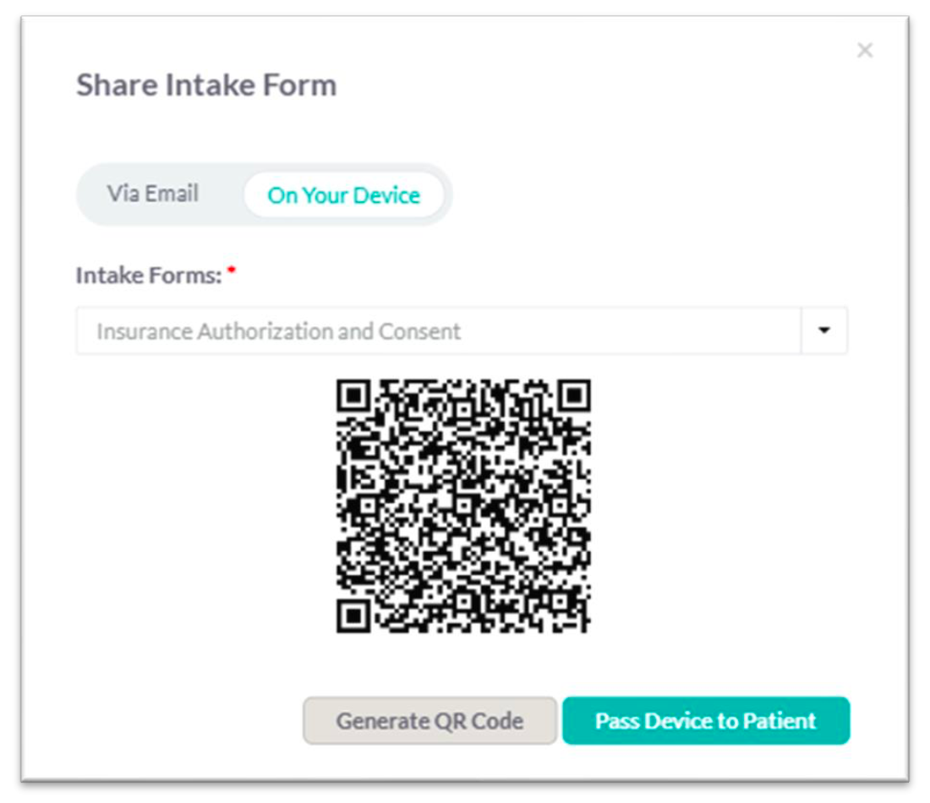930x803 pixels.
Task: Click the red required-field asterisk
Action: click(230, 270)
